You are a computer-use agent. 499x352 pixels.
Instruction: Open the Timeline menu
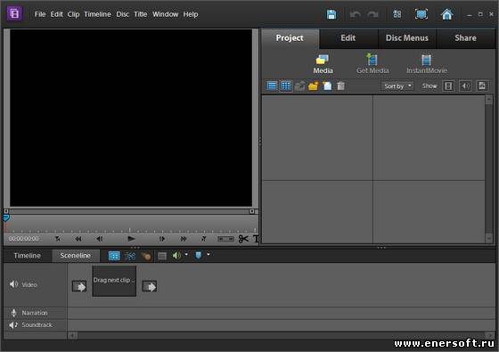click(97, 14)
